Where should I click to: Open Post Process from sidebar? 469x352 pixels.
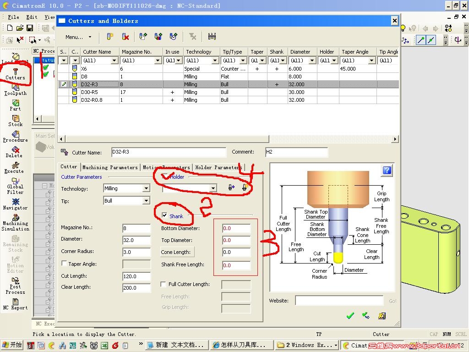[15, 286]
